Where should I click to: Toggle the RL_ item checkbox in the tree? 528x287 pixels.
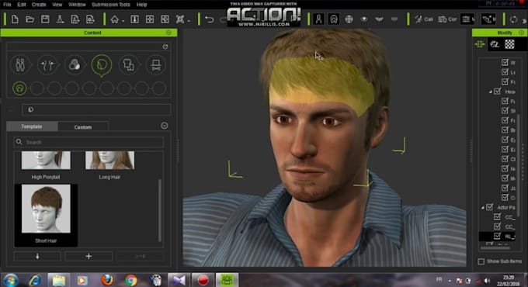(x=497, y=236)
